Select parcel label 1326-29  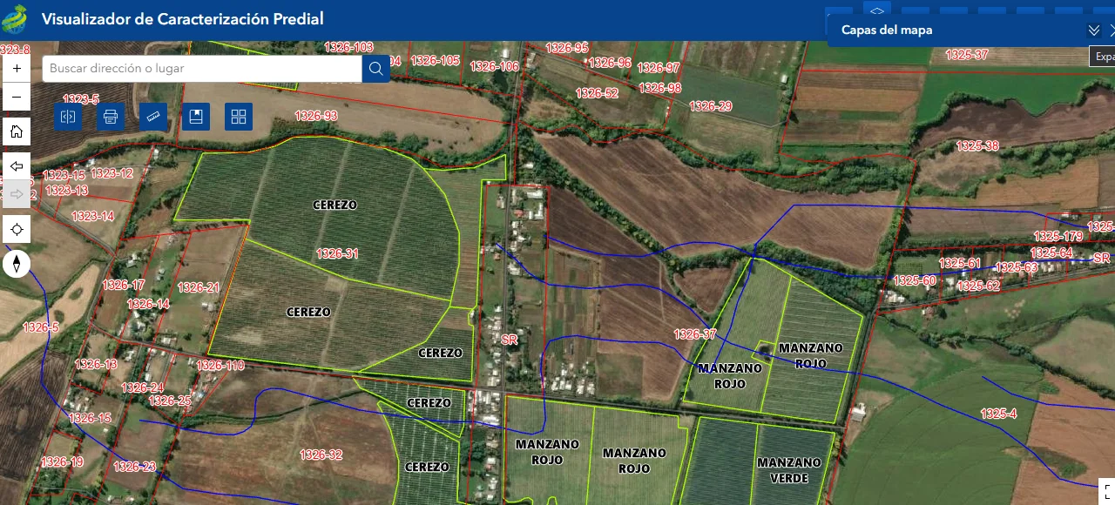point(711,106)
